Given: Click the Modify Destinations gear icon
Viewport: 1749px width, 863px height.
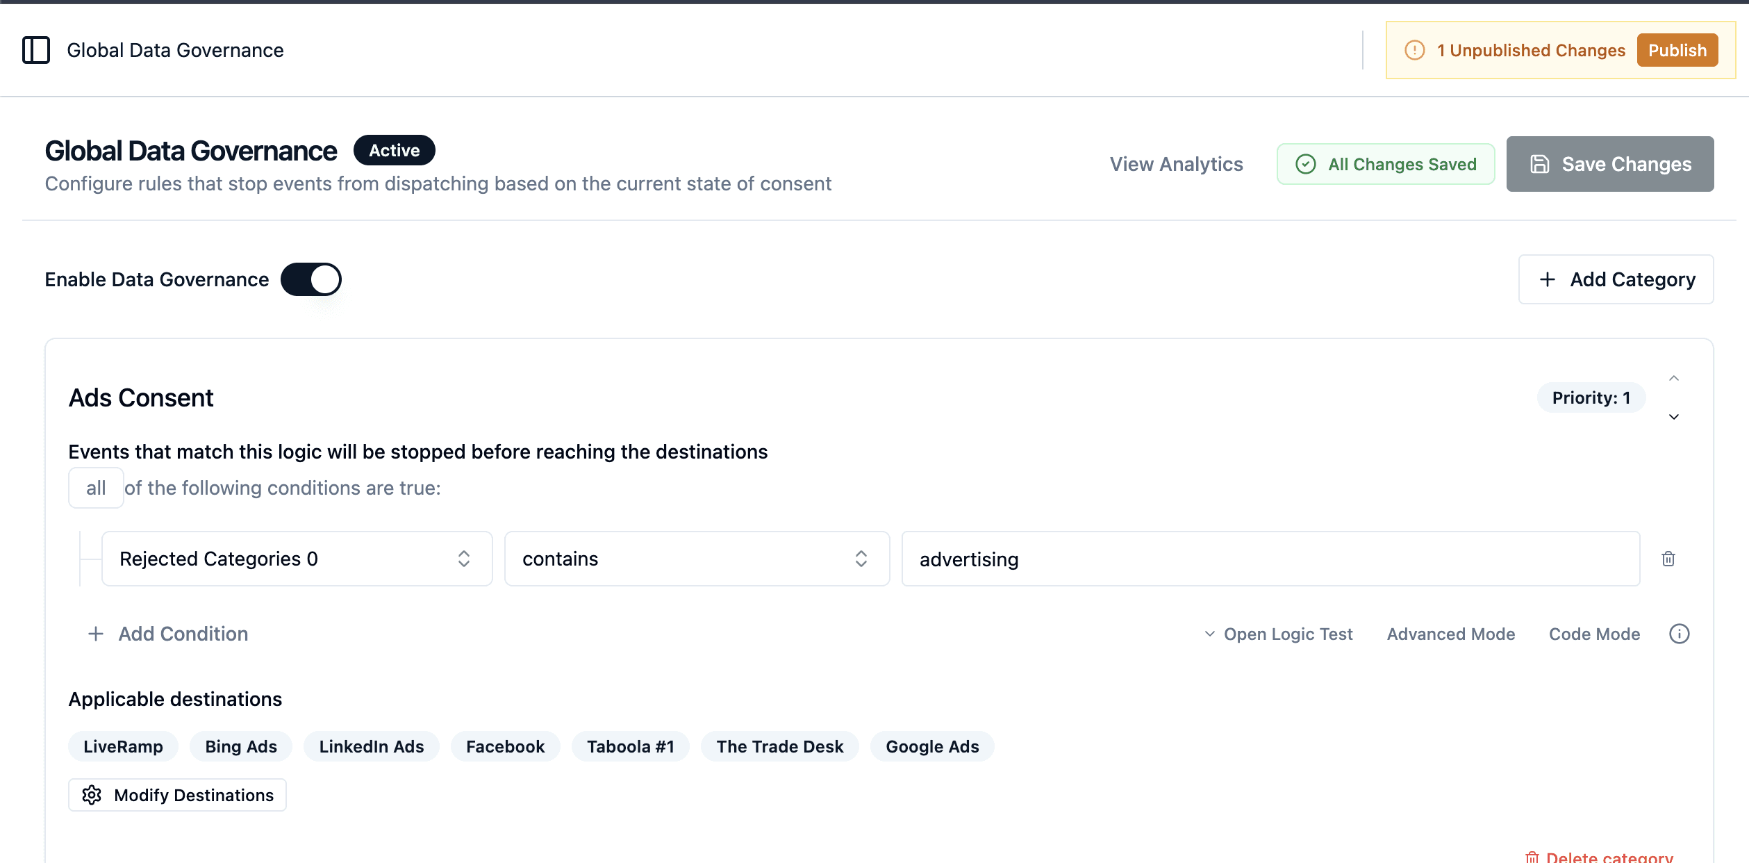Looking at the screenshot, I should [92, 795].
